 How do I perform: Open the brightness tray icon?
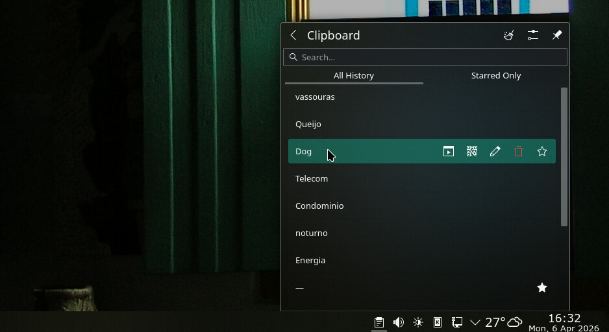(x=418, y=322)
